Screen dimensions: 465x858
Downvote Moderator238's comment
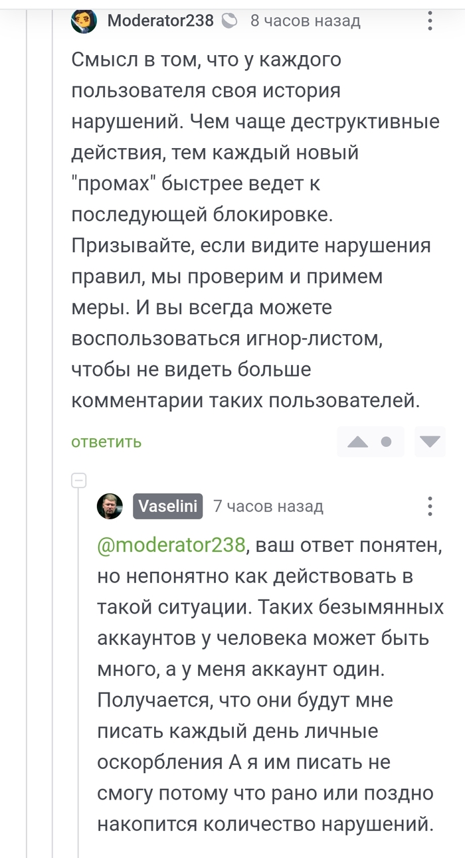[430, 442]
